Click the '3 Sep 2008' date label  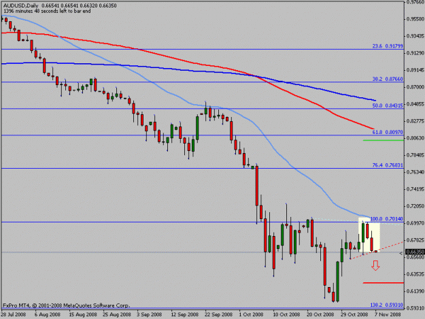coord(150,314)
